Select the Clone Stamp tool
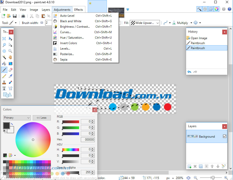233x180 pixels. (x=4, y=82)
